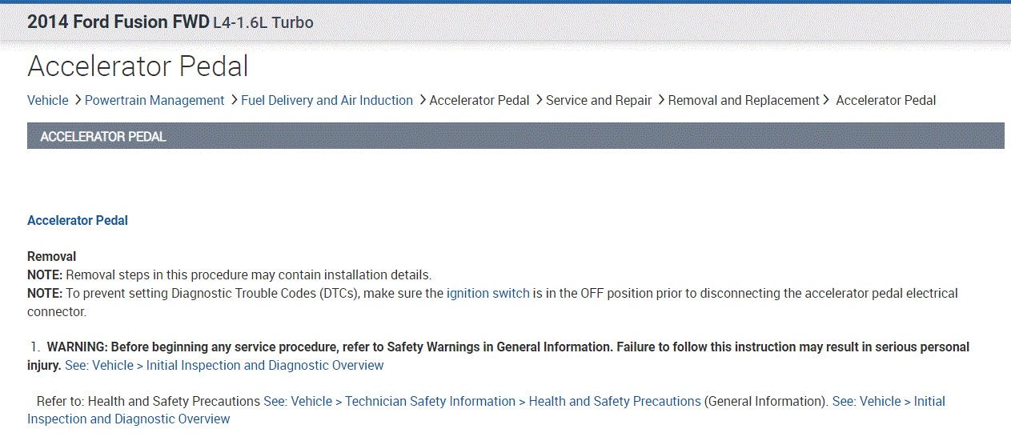
Task: Click the chevron before Powertrain Management
Action: point(78,100)
